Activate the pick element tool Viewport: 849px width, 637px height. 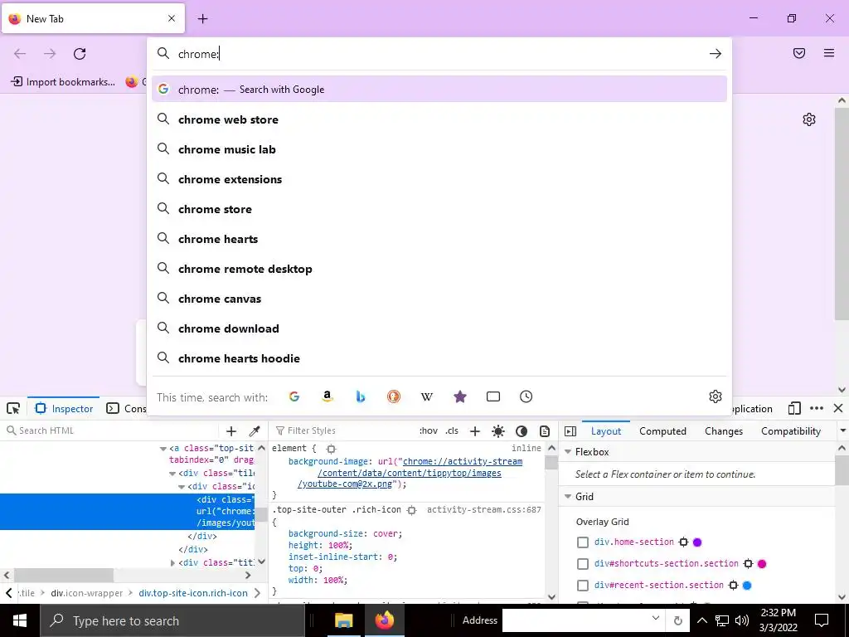(13, 408)
